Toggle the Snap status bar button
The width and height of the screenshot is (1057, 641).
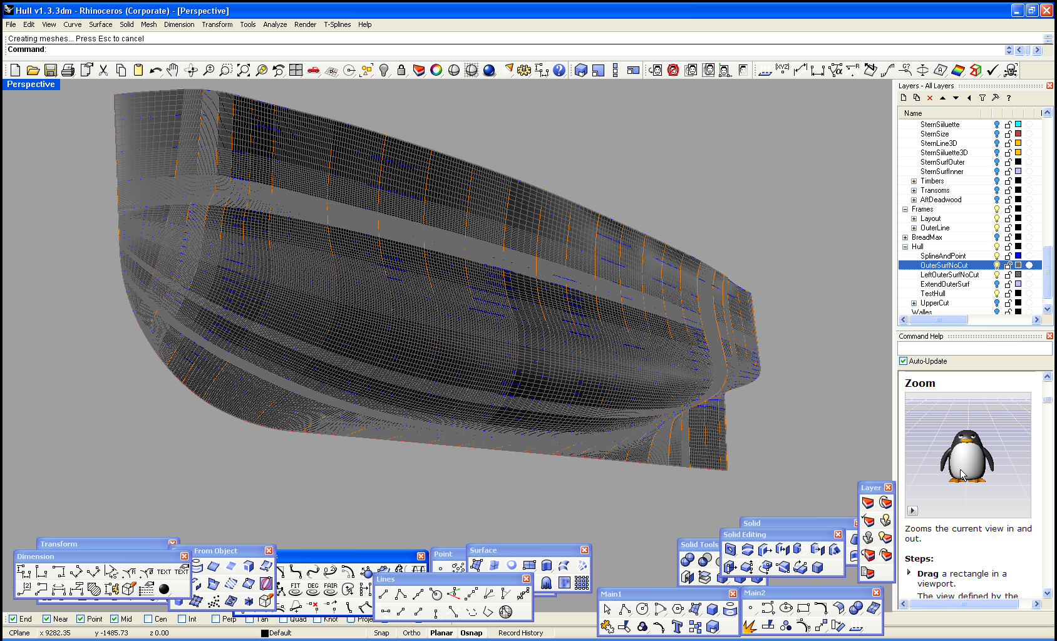pyautogui.click(x=381, y=633)
